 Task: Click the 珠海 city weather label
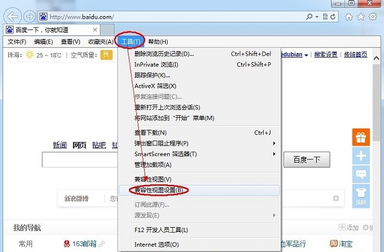point(15,55)
